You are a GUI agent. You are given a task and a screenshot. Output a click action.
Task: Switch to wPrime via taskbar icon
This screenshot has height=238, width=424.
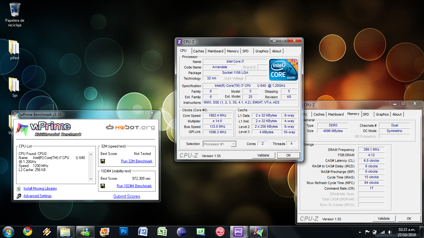(x=258, y=231)
